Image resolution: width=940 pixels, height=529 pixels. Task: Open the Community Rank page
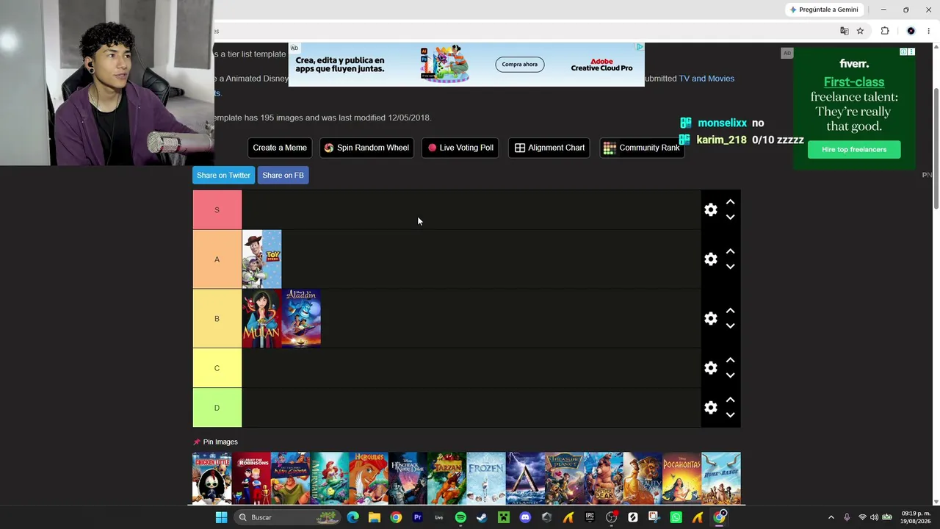pyautogui.click(x=642, y=148)
